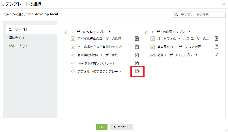Click document icon beside 基本属性付きのユーザー作成
The image size is (228, 132).
tap(137, 55)
